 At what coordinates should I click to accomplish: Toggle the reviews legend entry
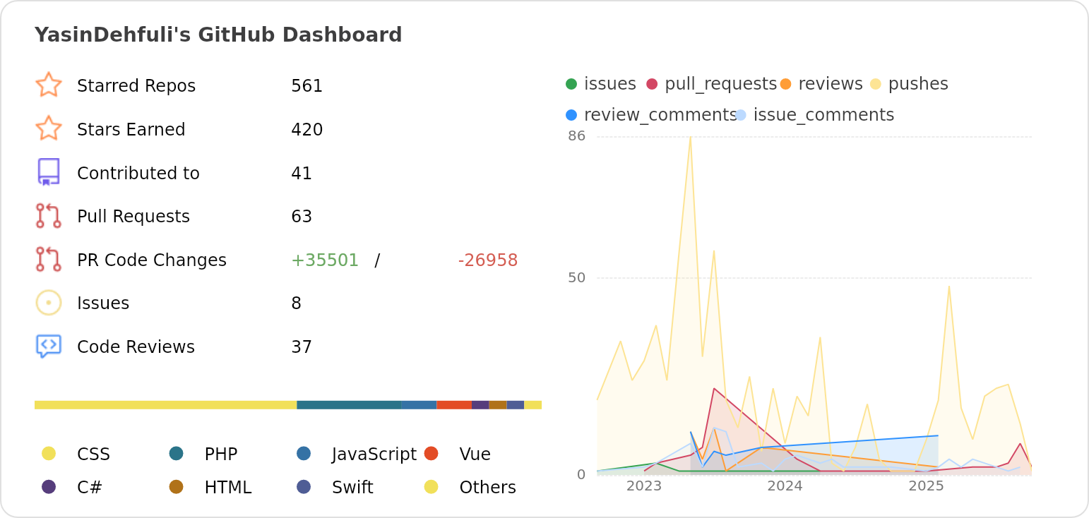821,84
